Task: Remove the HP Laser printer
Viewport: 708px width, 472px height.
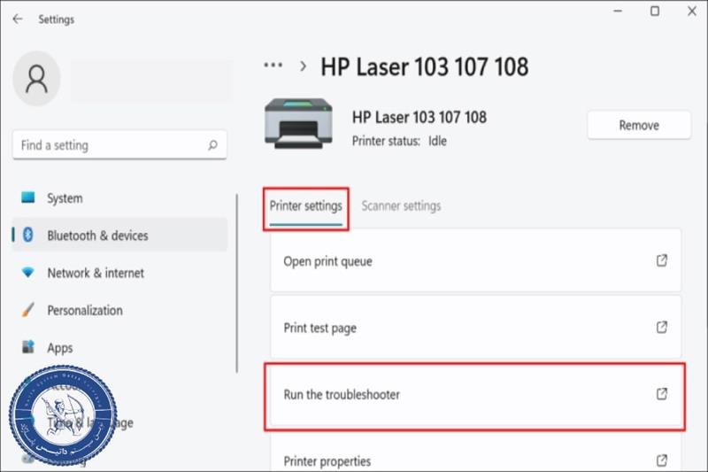Action: click(639, 125)
